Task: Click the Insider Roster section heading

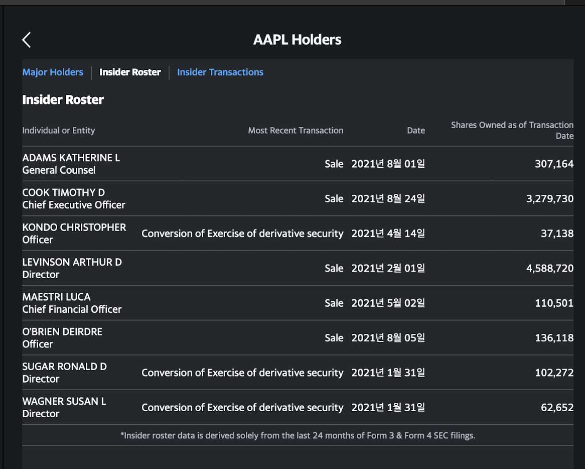Action: click(63, 100)
